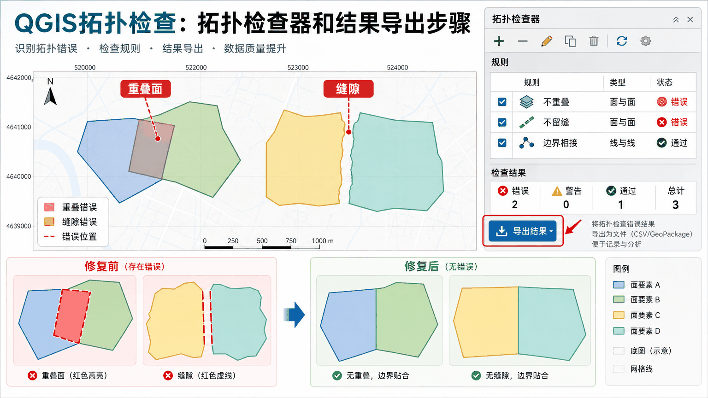Screen dimensions: 708x398
Task: Click error icon beside 缝隙（红色虚线）
Action: point(168,375)
